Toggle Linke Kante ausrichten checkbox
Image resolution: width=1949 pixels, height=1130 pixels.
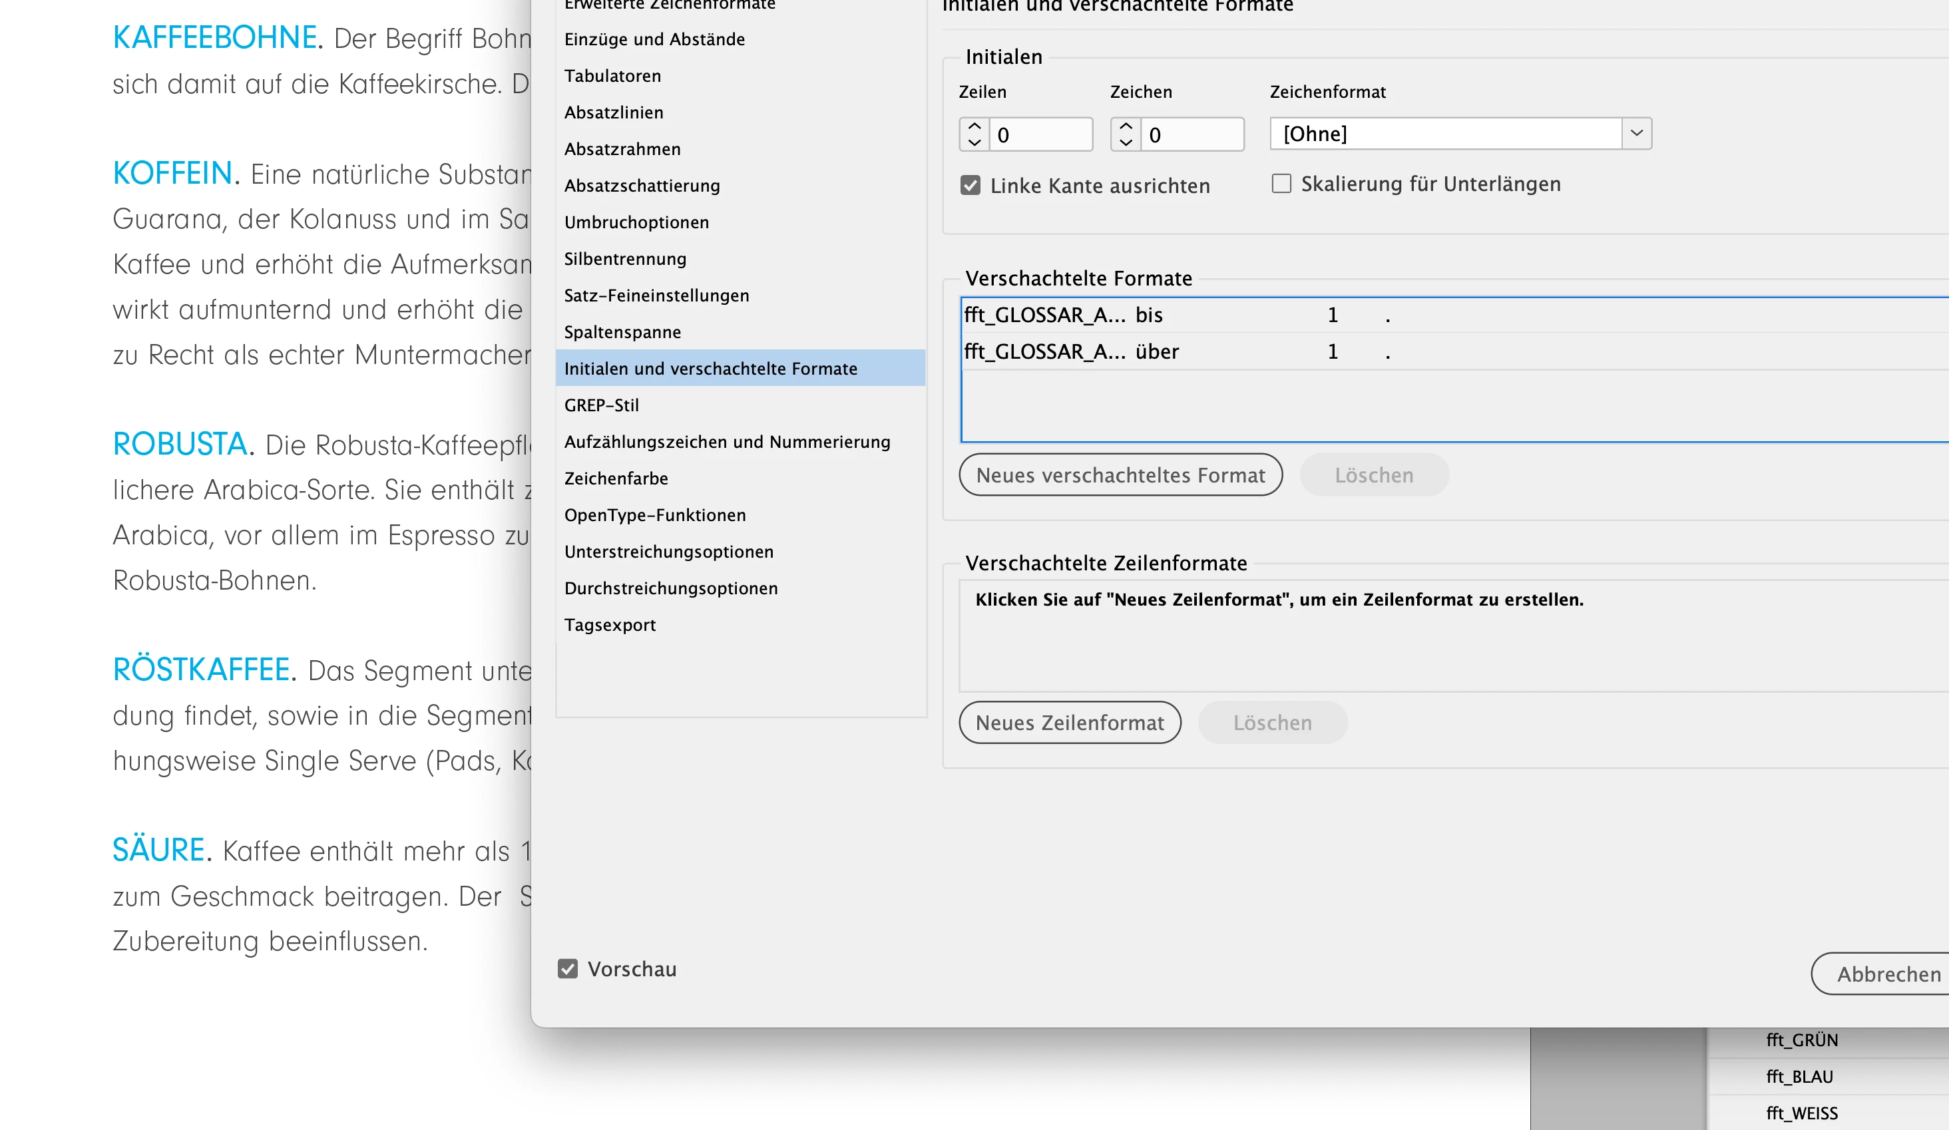971,186
